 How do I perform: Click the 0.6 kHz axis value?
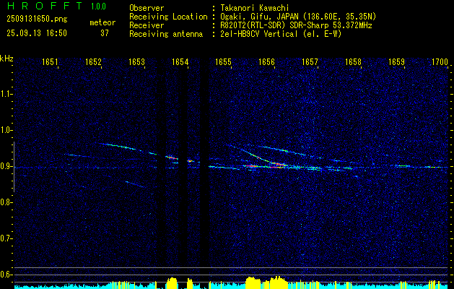(x=5, y=275)
